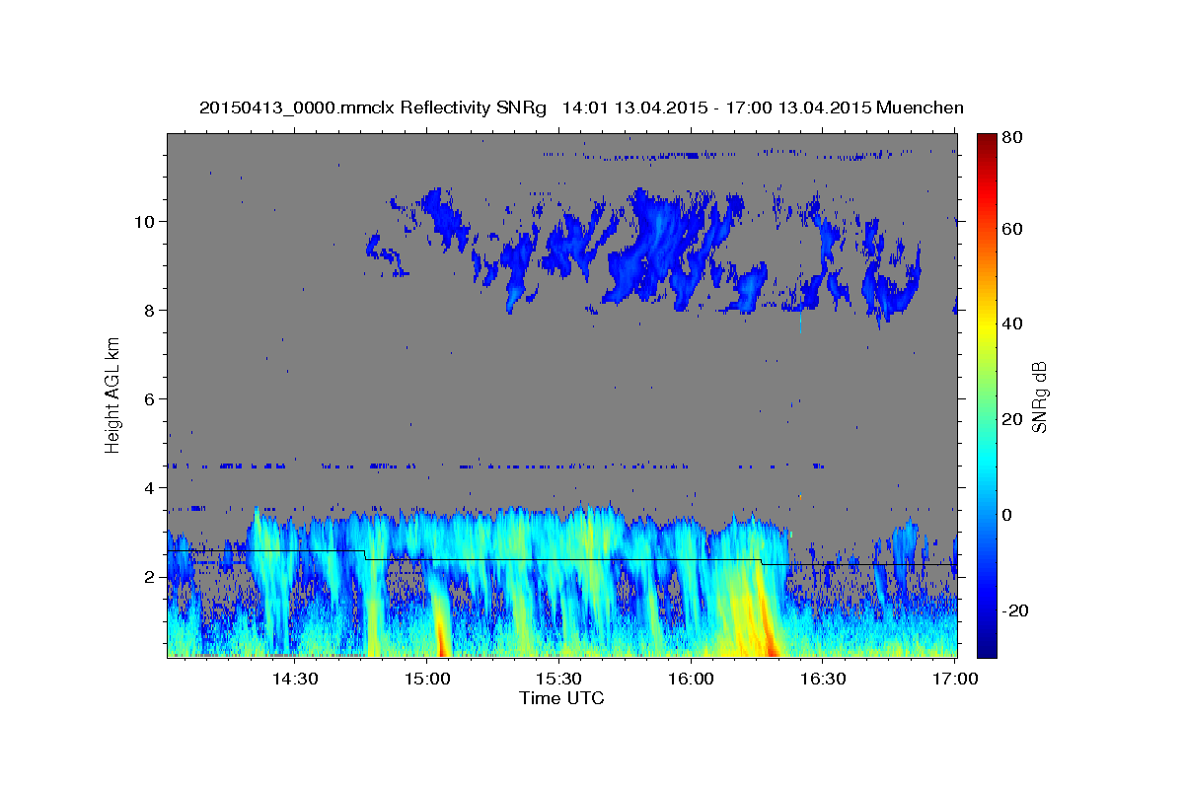
Task: Click the colorbar value -20
Action: 1018,610
